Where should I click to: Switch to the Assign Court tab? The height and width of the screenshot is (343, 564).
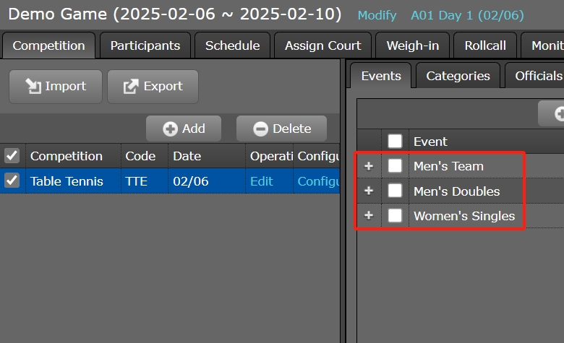322,45
